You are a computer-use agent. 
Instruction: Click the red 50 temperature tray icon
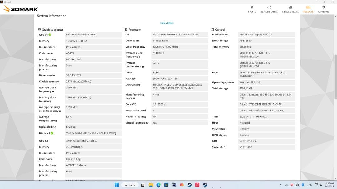(292, 185)
